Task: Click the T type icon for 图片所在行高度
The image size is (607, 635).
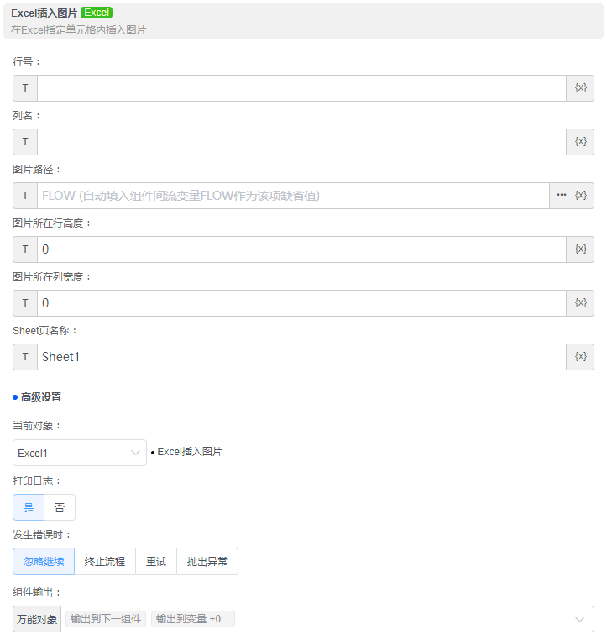Action: tap(25, 249)
